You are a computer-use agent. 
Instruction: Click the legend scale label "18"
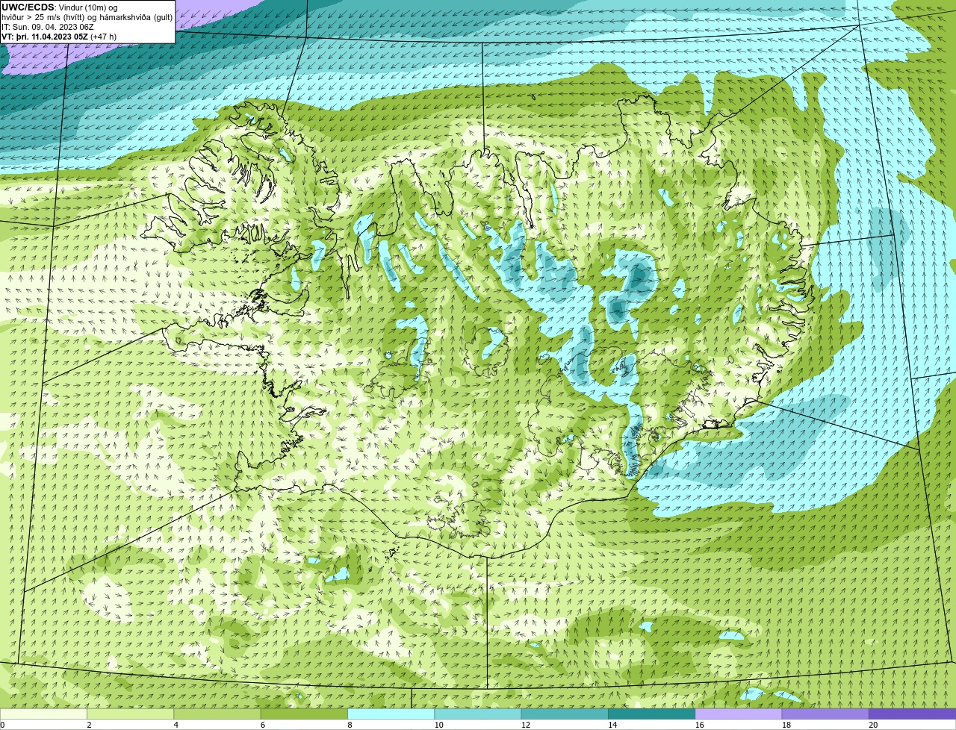pyautogui.click(x=786, y=725)
